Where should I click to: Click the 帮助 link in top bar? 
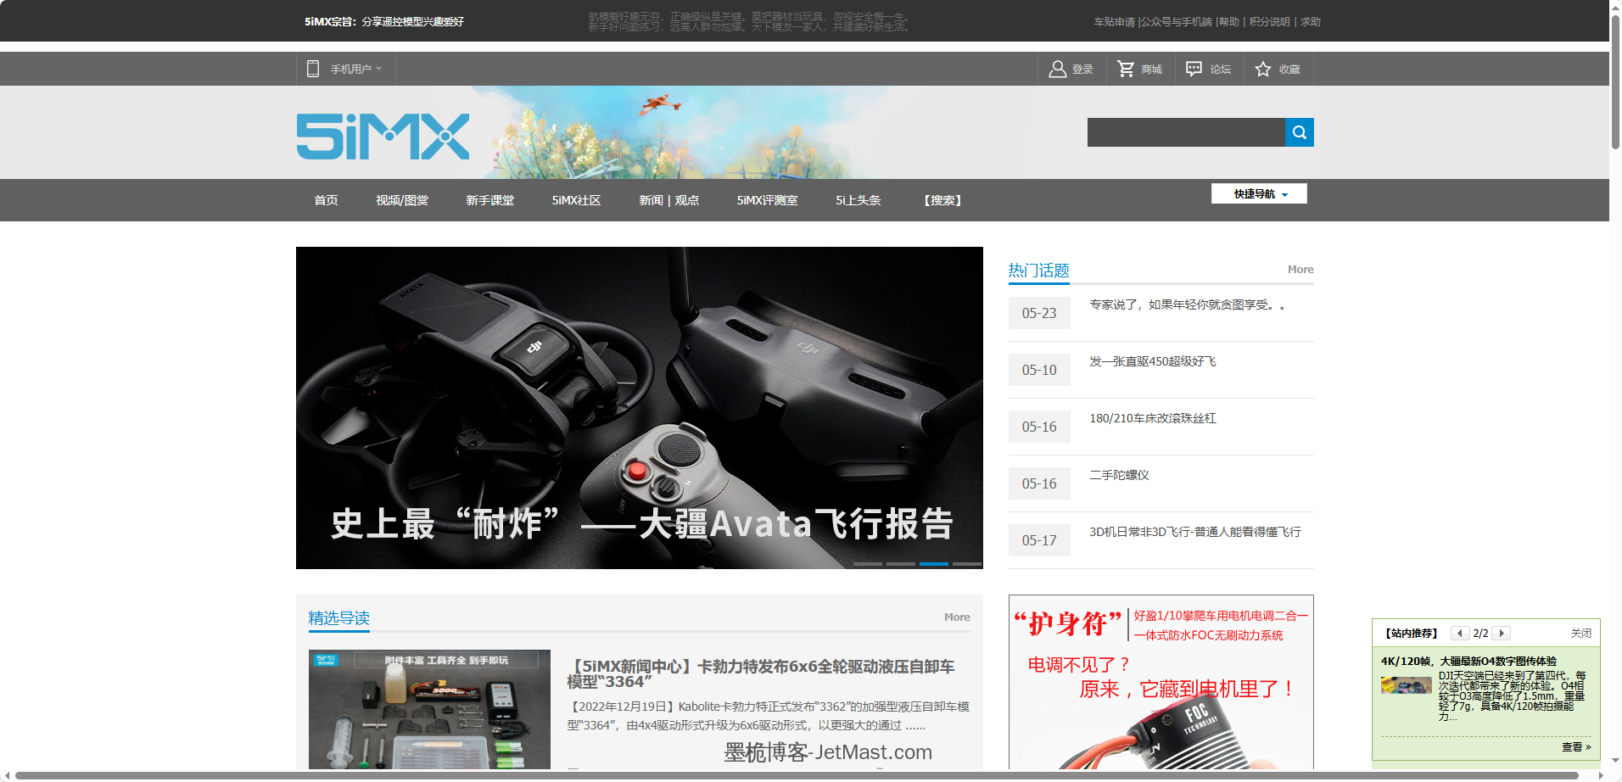[x=1229, y=22]
